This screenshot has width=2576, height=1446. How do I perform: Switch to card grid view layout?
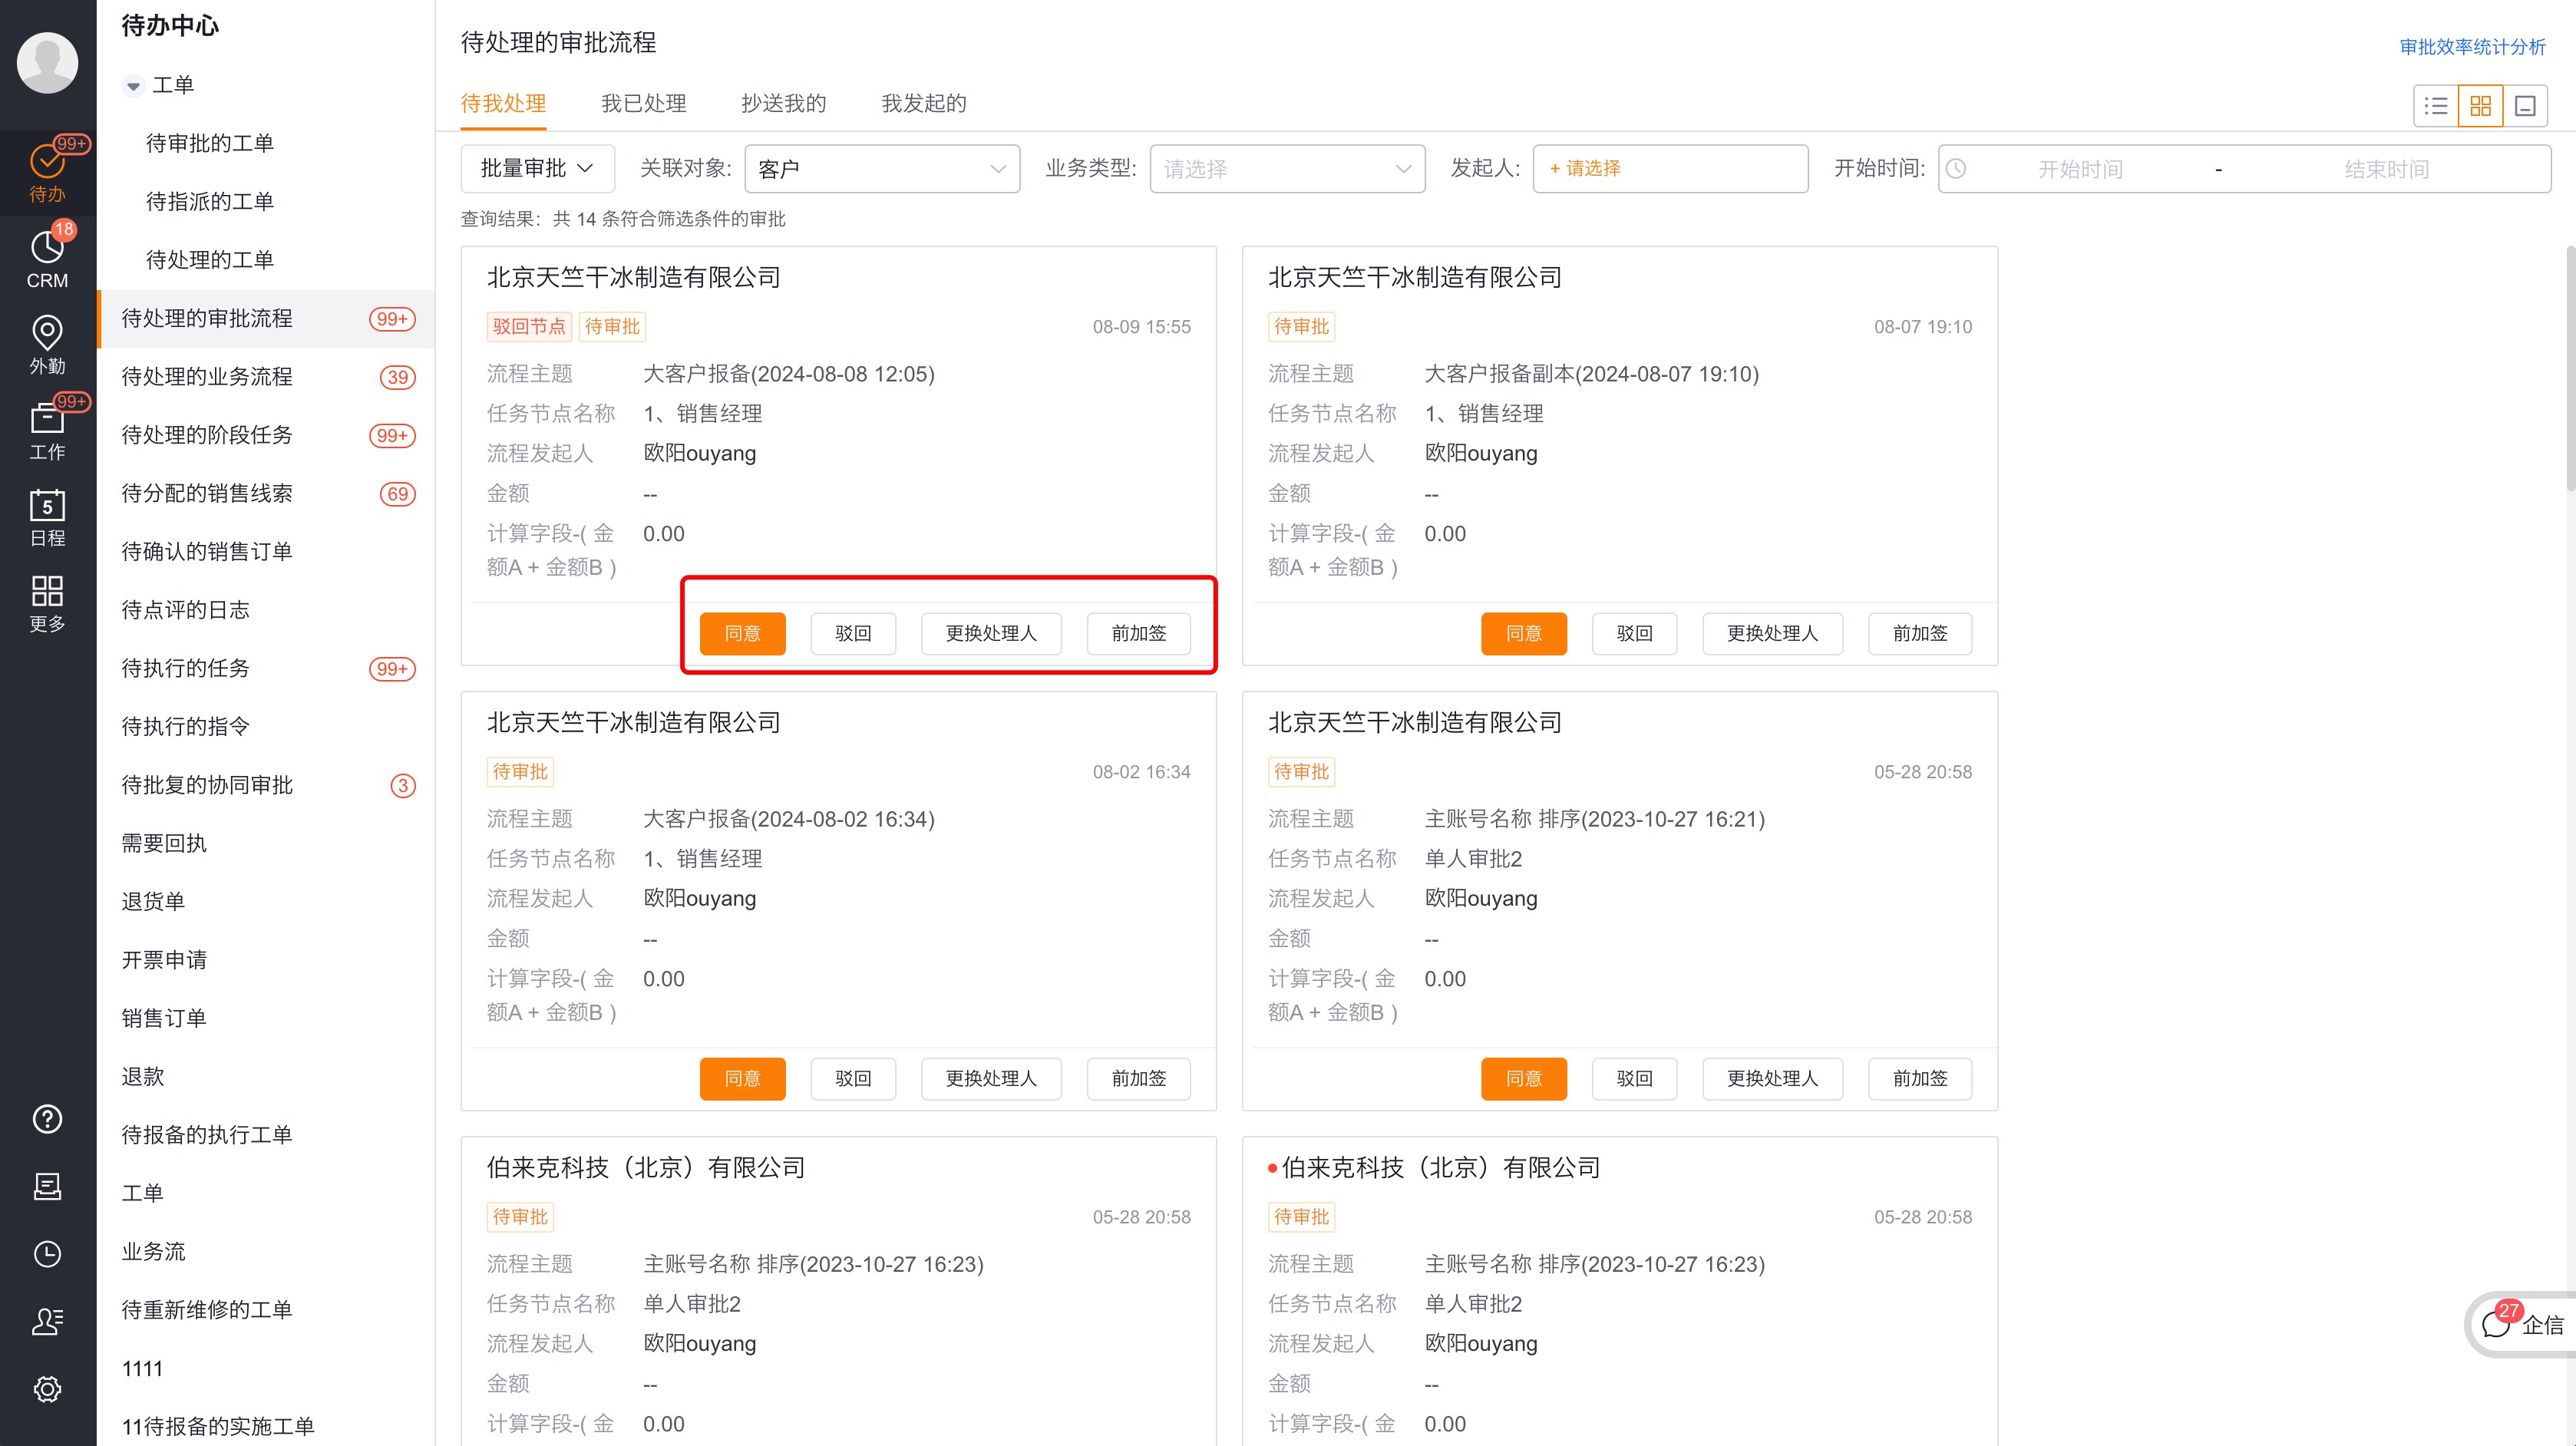(x=2480, y=106)
